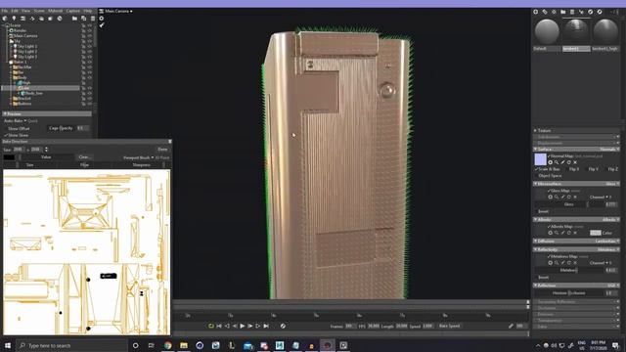
Task: Click the play button in timeline controls
Action: pos(243,326)
